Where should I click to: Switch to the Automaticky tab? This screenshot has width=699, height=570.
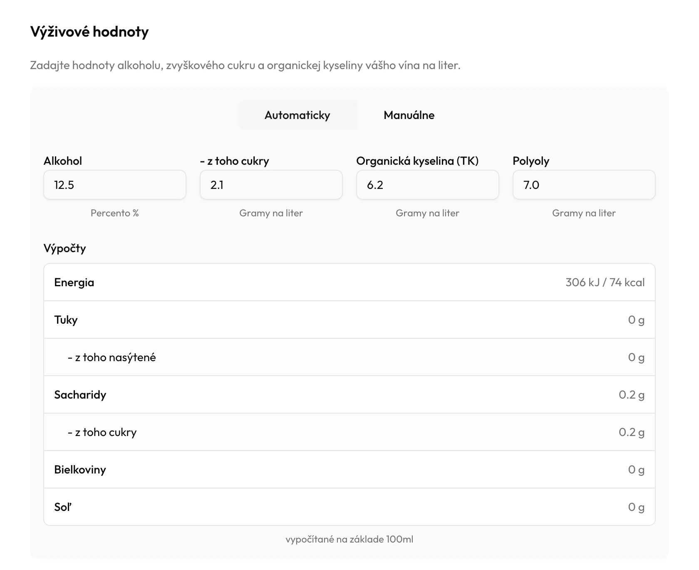297,115
